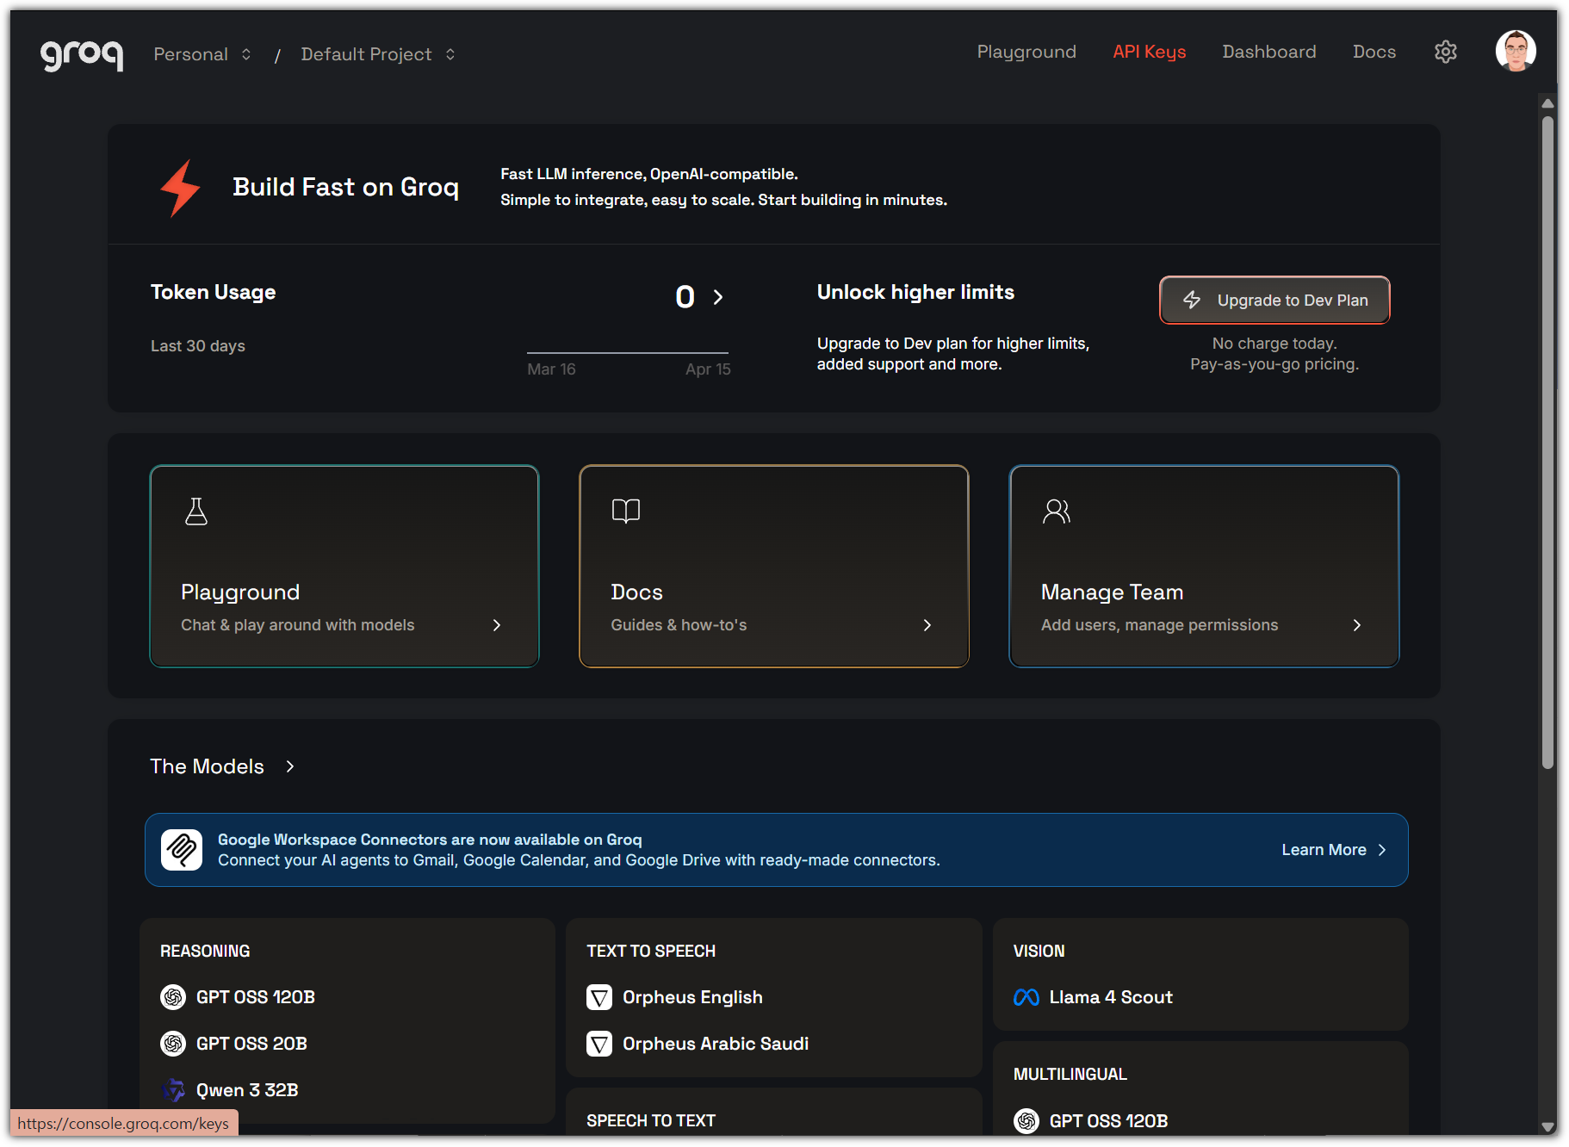Click the OpenAI icon beside GPT OSS 20B
The width and height of the screenshot is (1569, 1147).
point(173,1044)
